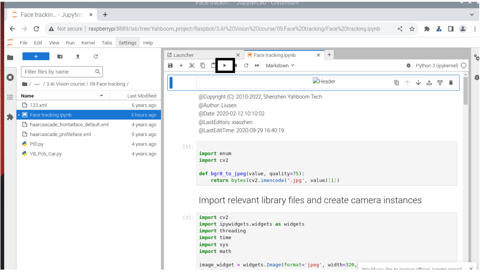Save the Face tracking notebook
Viewport: 480px width, 279px height.
pyautogui.click(x=170, y=65)
